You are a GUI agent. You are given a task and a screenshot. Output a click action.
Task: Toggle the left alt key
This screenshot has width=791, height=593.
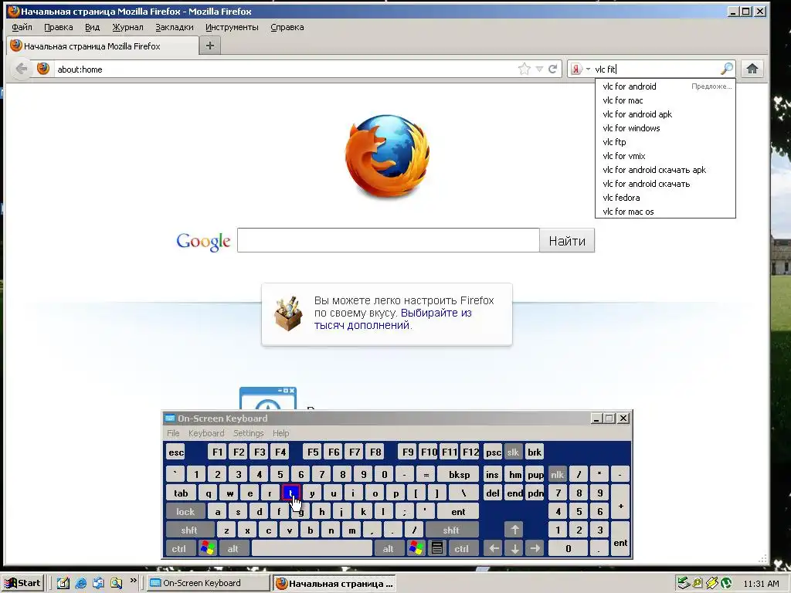(233, 549)
